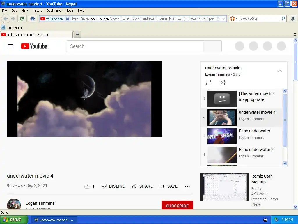Viewport: 298px width, 224px height.
Task: Select the underwater movie 4 browser tab
Action: [36, 34]
